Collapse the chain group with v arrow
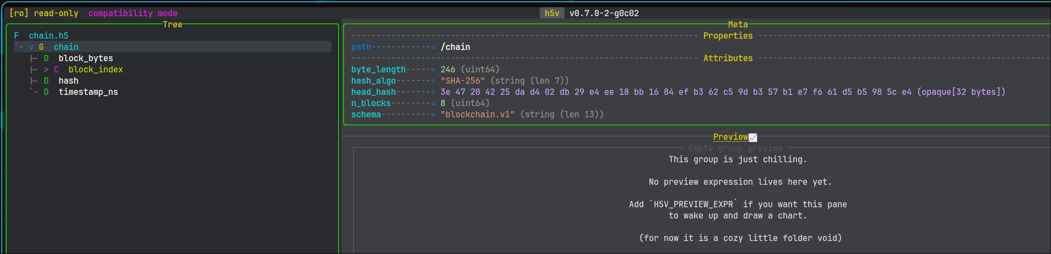The image size is (1051, 254). pos(31,47)
